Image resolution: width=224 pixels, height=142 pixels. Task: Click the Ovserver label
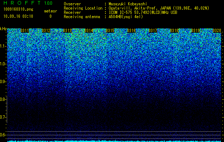point(72,4)
